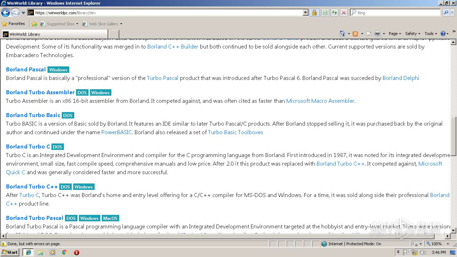
Task: Open a new blank tab
Action: [x=114, y=34]
